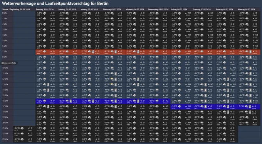Click '-1.6°C' on Freitag 30.01 at 21 Uhr
This screenshot has width=262, height=144.
pos(17,128)
